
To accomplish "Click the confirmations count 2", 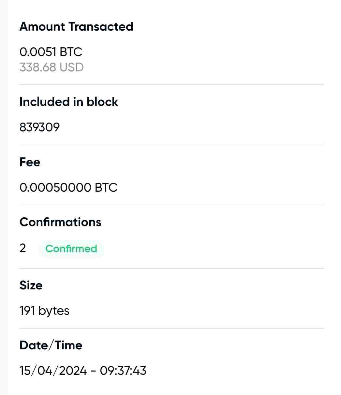I will coord(22,248).
